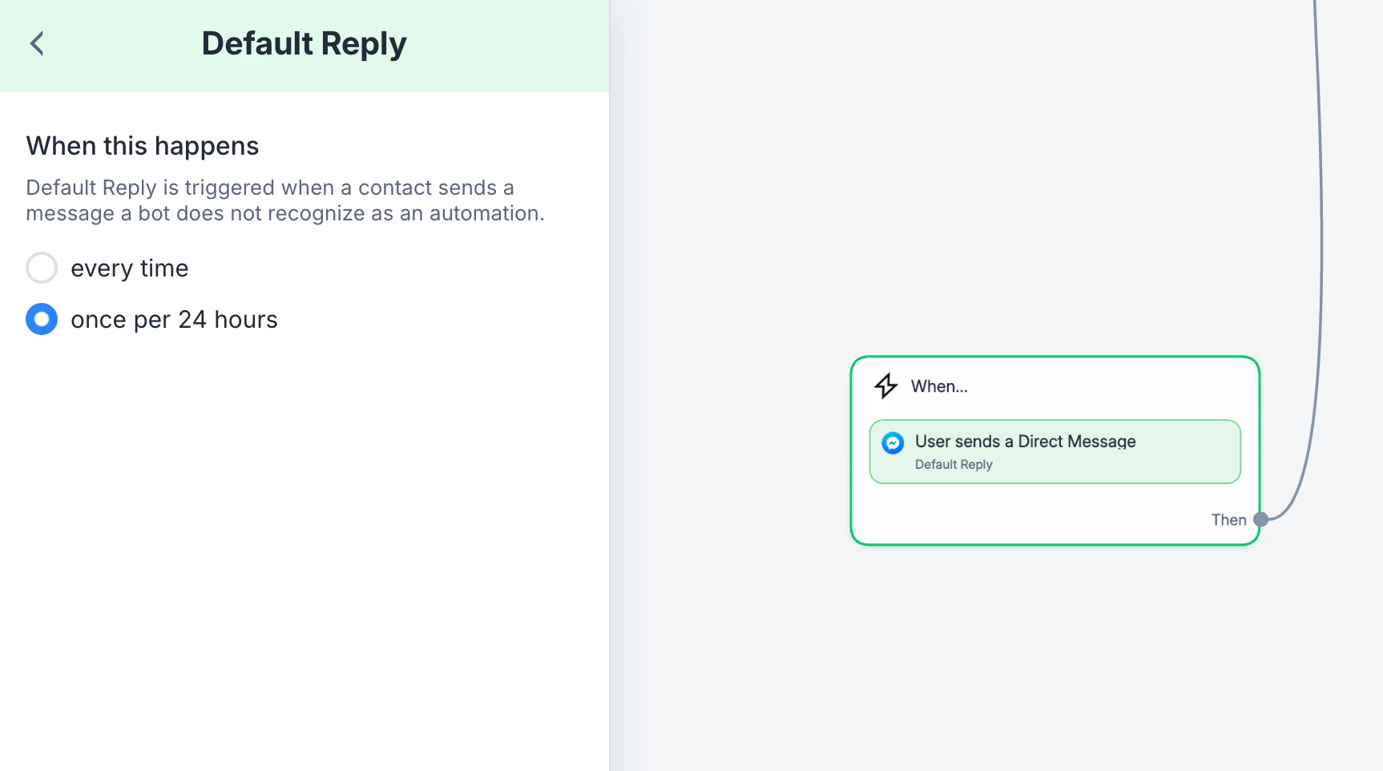Click the "Default Reply" panel title
Screen dimensions: 1383x771
pyautogui.click(x=304, y=43)
